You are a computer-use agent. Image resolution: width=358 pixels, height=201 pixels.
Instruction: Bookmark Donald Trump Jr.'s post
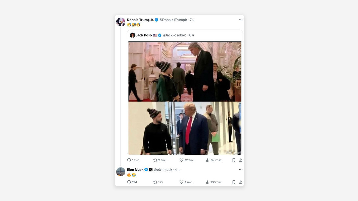(233, 160)
